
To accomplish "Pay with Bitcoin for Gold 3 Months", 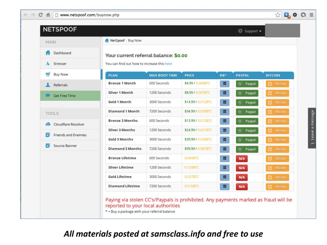I will [278, 140].
